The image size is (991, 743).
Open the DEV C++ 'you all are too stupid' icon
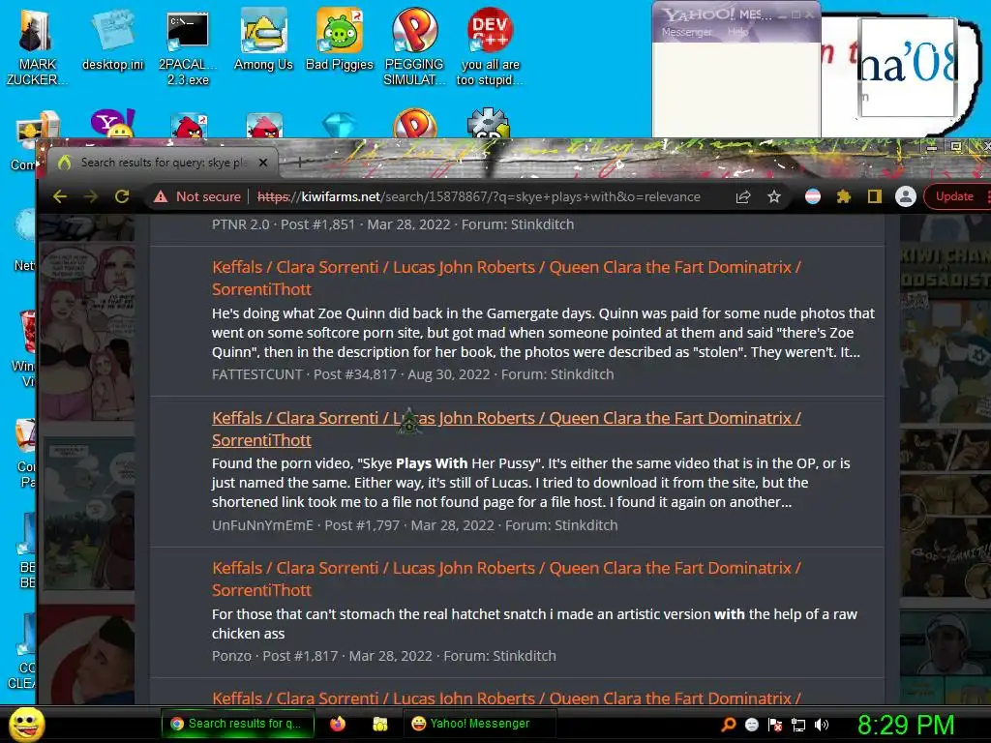[490, 47]
